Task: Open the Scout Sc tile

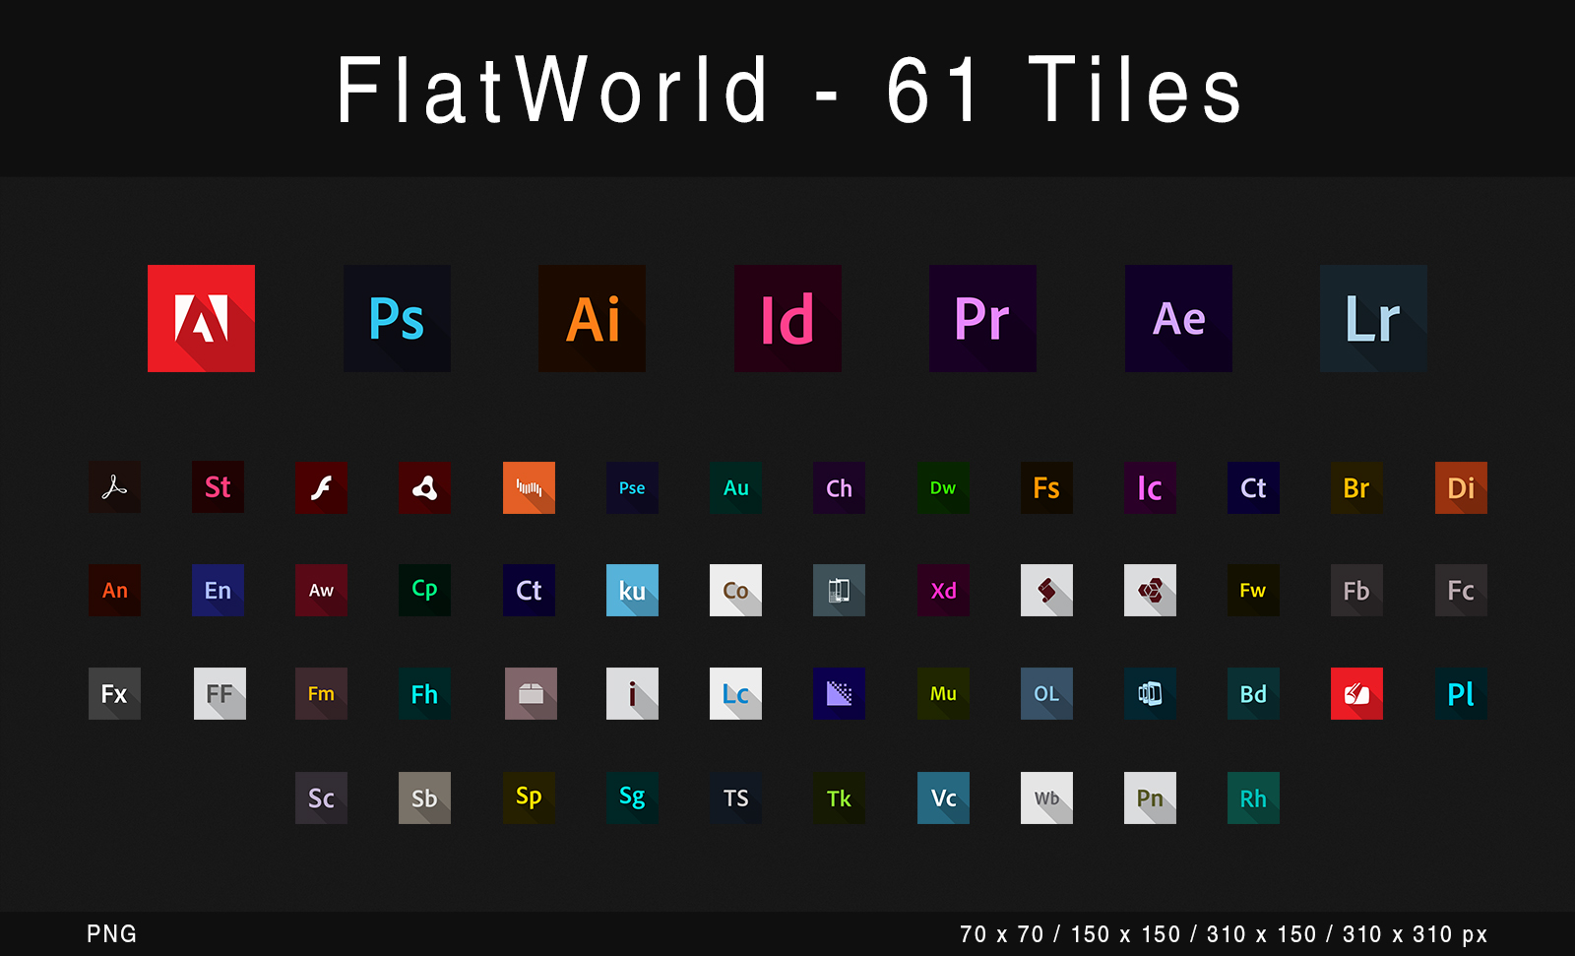Action: pyautogui.click(x=321, y=797)
